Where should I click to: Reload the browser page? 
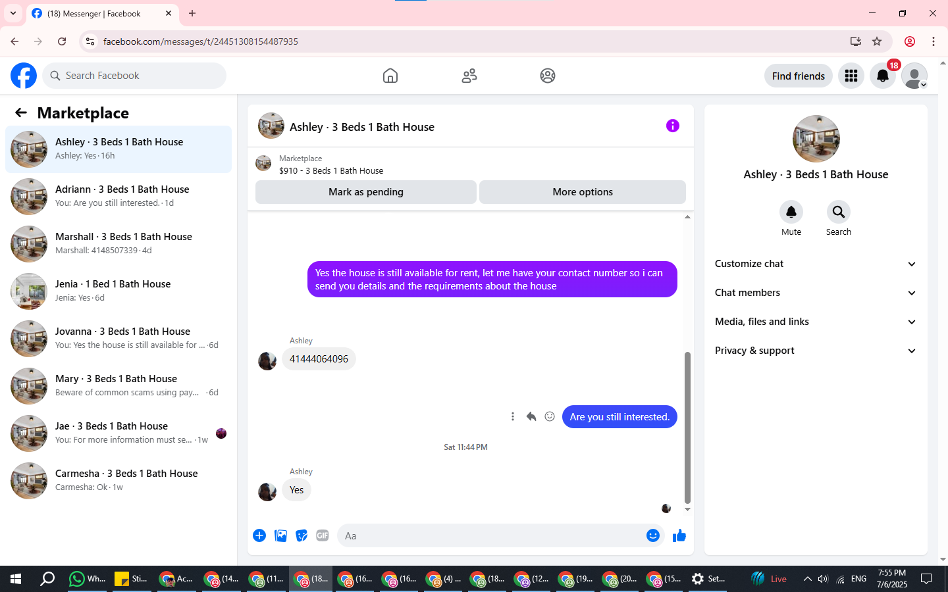tap(62, 41)
